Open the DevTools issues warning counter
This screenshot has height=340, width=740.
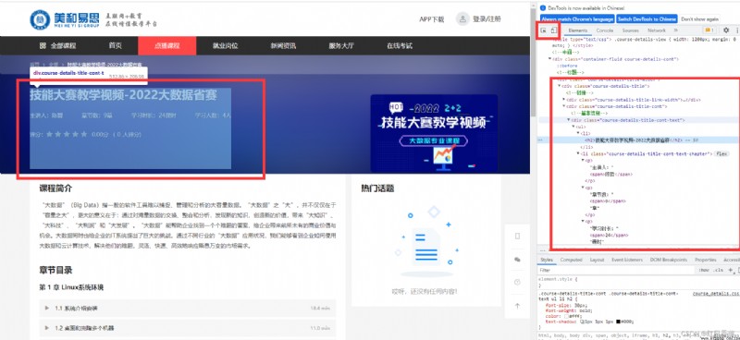[x=709, y=30]
